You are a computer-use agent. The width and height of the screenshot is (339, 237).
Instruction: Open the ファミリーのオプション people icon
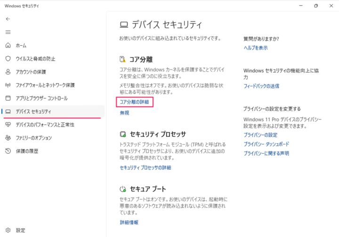pyautogui.click(x=8, y=138)
